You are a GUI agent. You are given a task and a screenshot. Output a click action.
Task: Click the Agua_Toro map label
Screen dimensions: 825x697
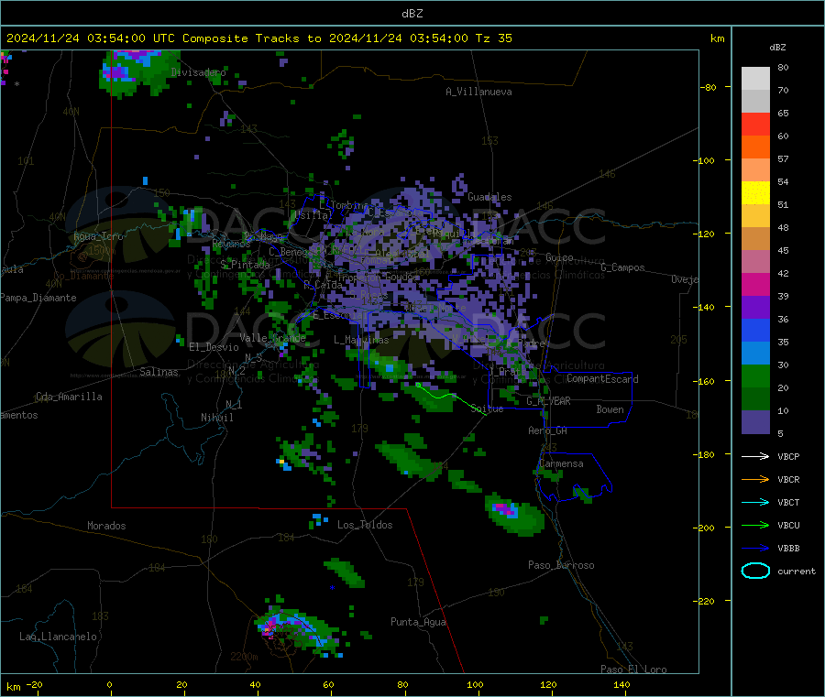[x=98, y=236]
